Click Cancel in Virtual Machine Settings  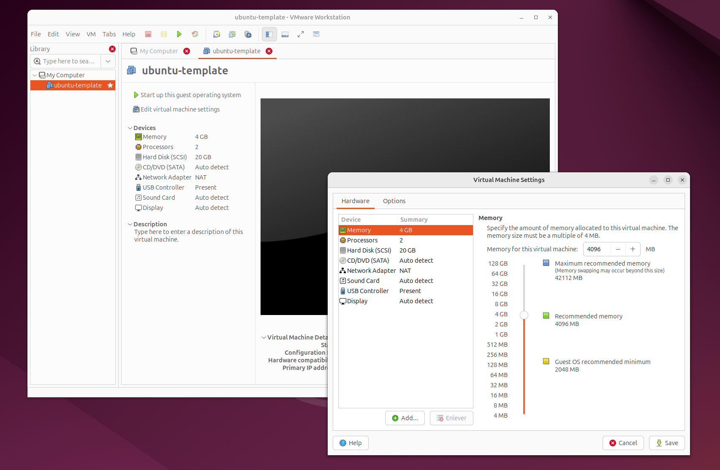[x=623, y=443]
